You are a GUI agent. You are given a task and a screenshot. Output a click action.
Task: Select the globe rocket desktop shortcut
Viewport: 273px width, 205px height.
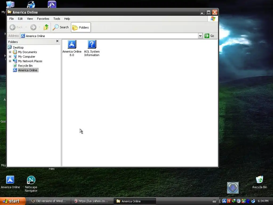pos(31,4)
